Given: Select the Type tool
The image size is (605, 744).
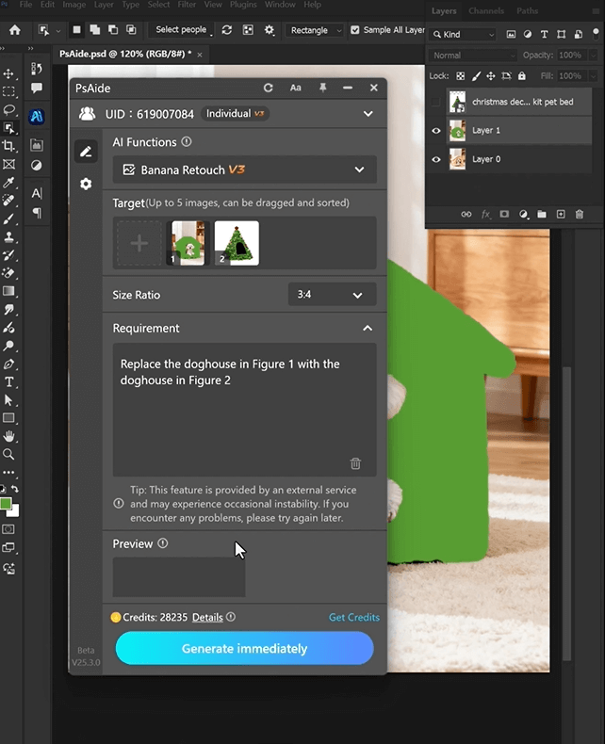Looking at the screenshot, I should click(9, 382).
